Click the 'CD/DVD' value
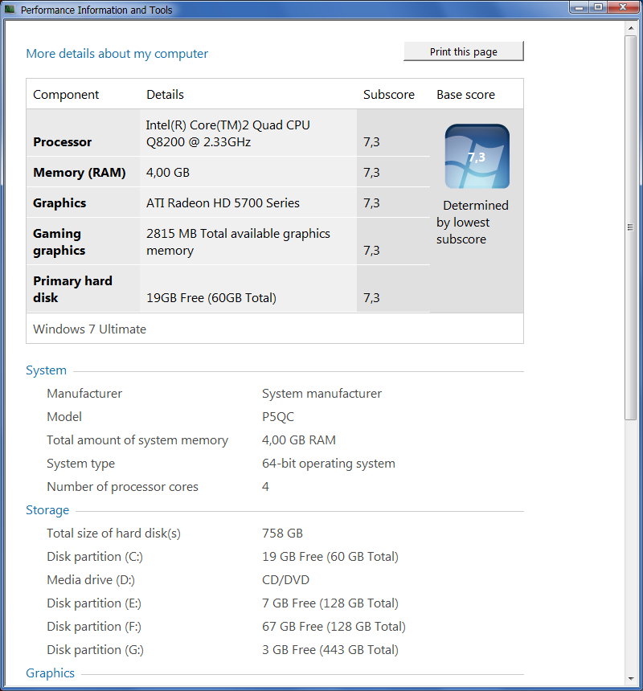 [285, 580]
